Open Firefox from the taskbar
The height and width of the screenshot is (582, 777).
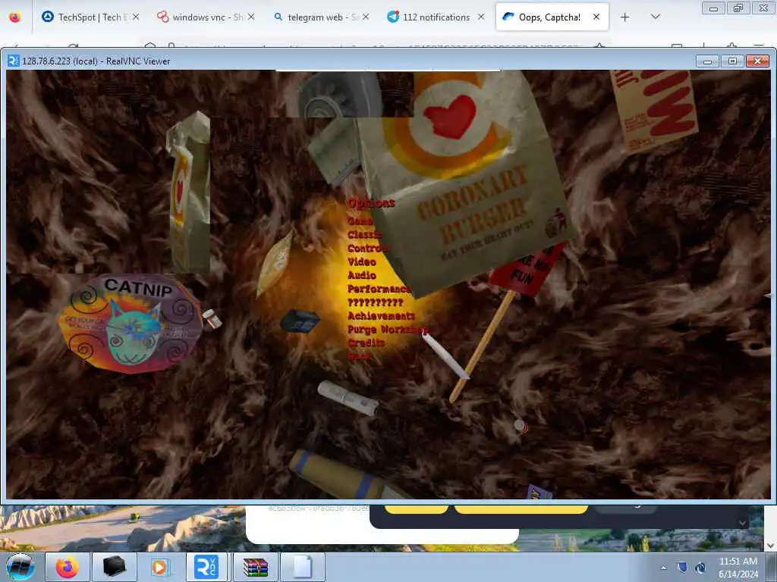point(67,567)
